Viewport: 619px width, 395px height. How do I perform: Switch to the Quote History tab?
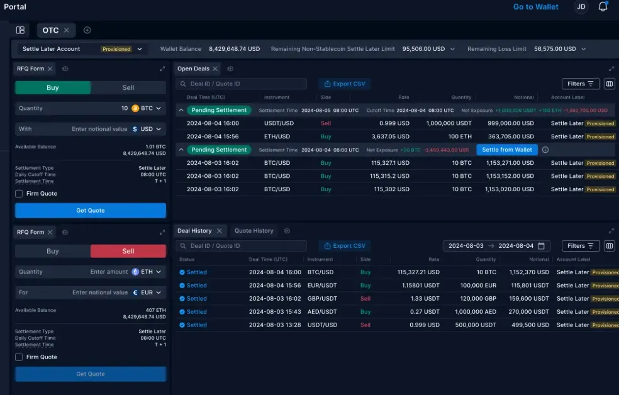pyautogui.click(x=253, y=230)
